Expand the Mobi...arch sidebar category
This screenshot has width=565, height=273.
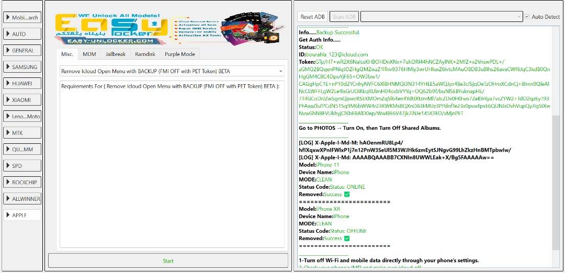22,18
